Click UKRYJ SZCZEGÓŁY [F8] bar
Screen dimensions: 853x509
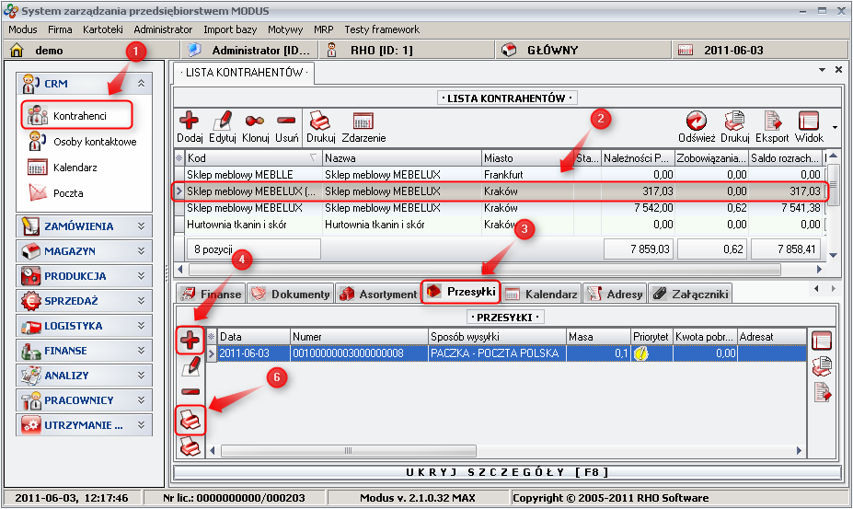click(x=508, y=472)
